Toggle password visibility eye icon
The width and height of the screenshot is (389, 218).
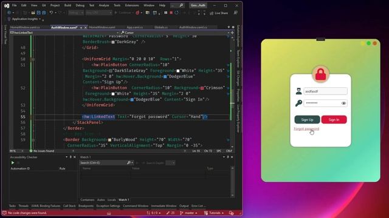pos(343,104)
